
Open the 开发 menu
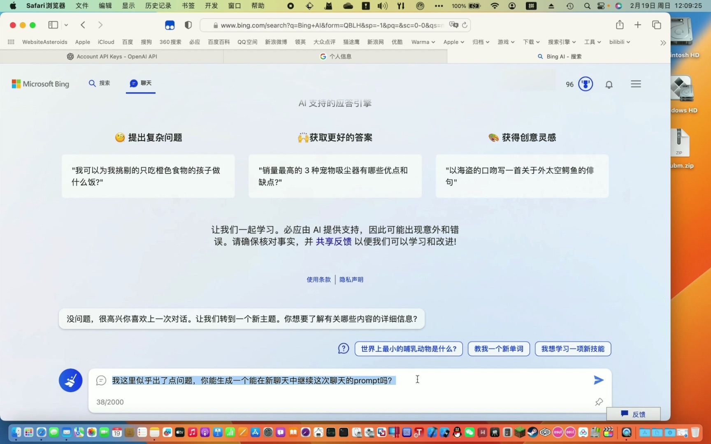tap(211, 6)
